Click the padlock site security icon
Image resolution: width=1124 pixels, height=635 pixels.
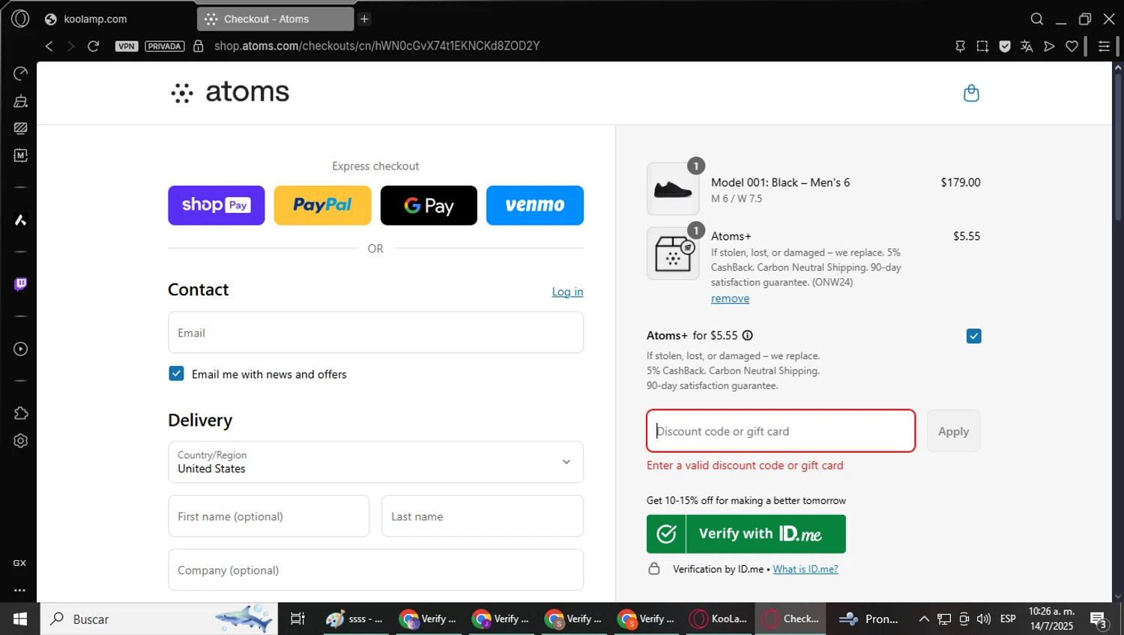coord(199,46)
